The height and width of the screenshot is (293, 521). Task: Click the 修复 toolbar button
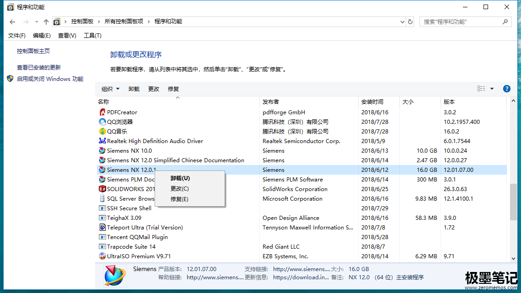coord(173,89)
